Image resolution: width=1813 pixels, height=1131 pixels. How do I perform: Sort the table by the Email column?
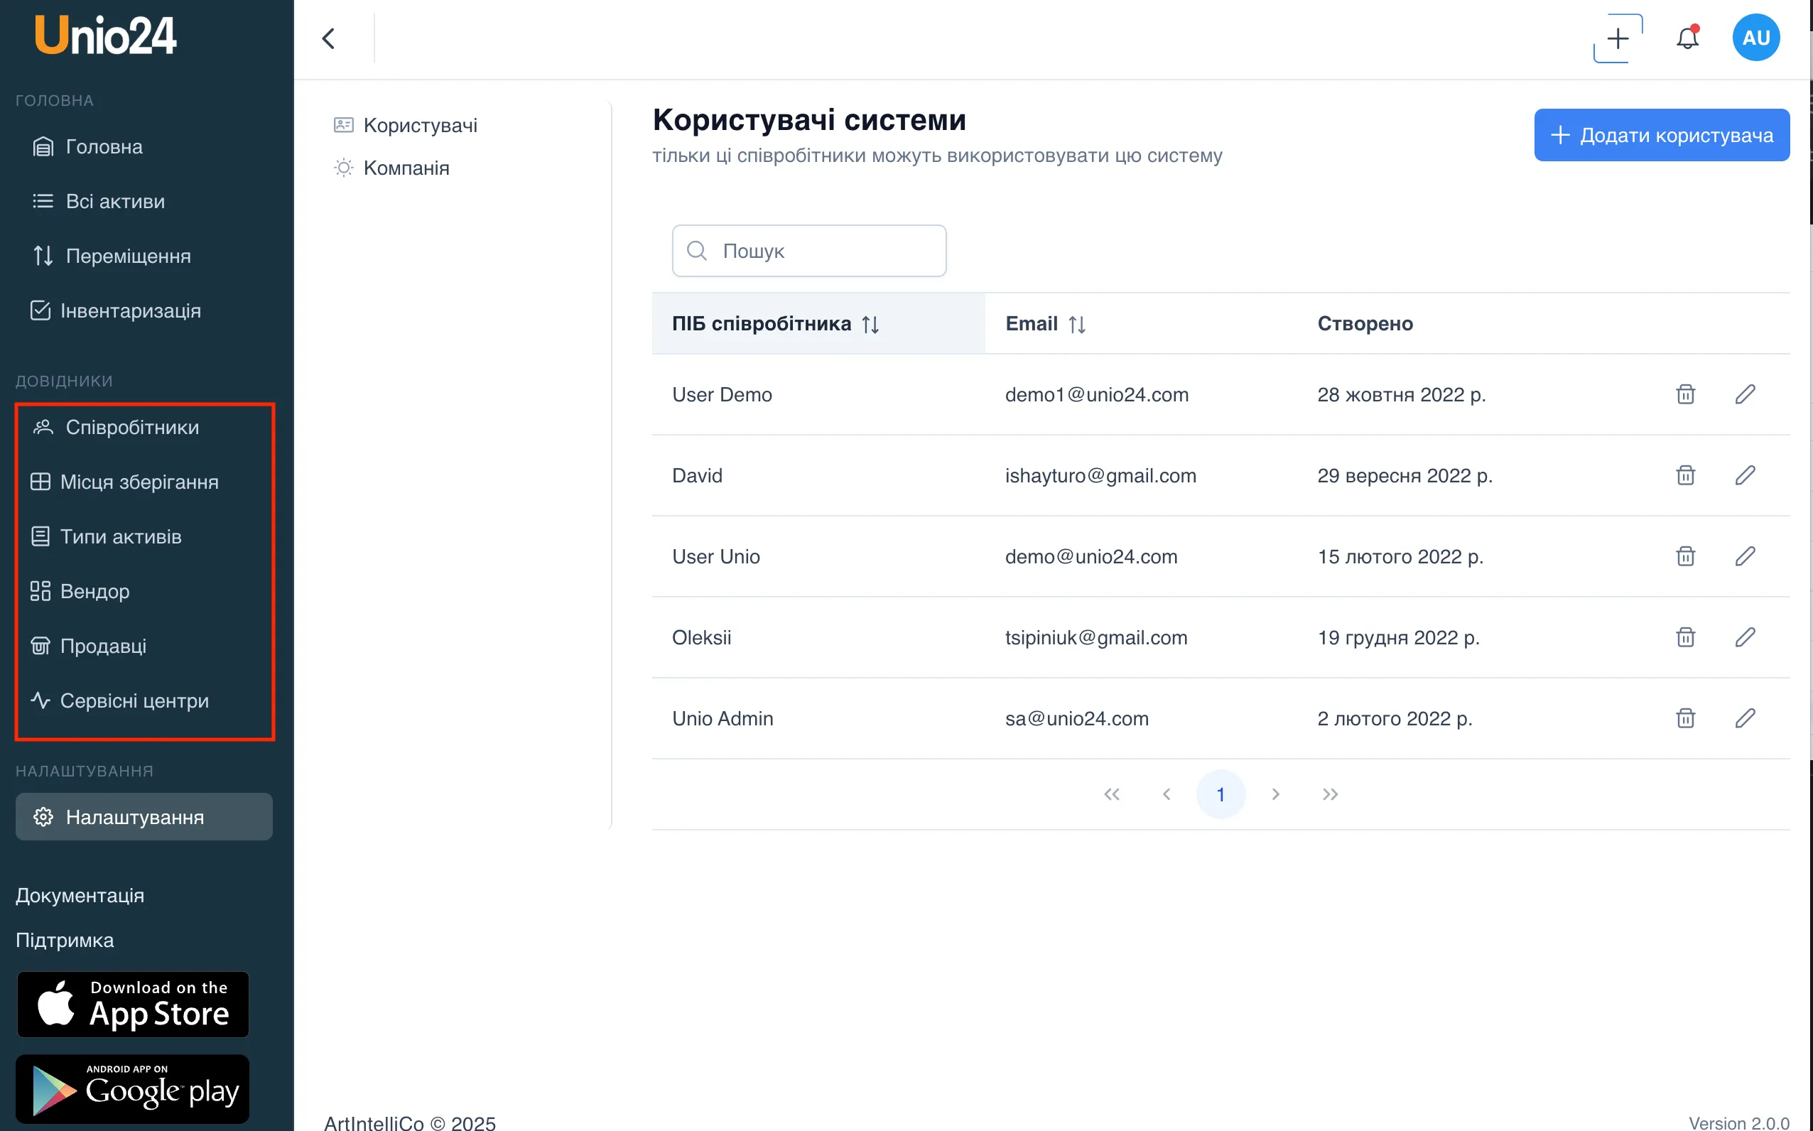(x=1076, y=324)
